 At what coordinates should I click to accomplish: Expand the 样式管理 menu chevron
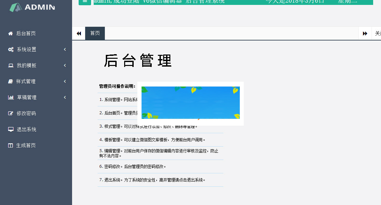65,81
